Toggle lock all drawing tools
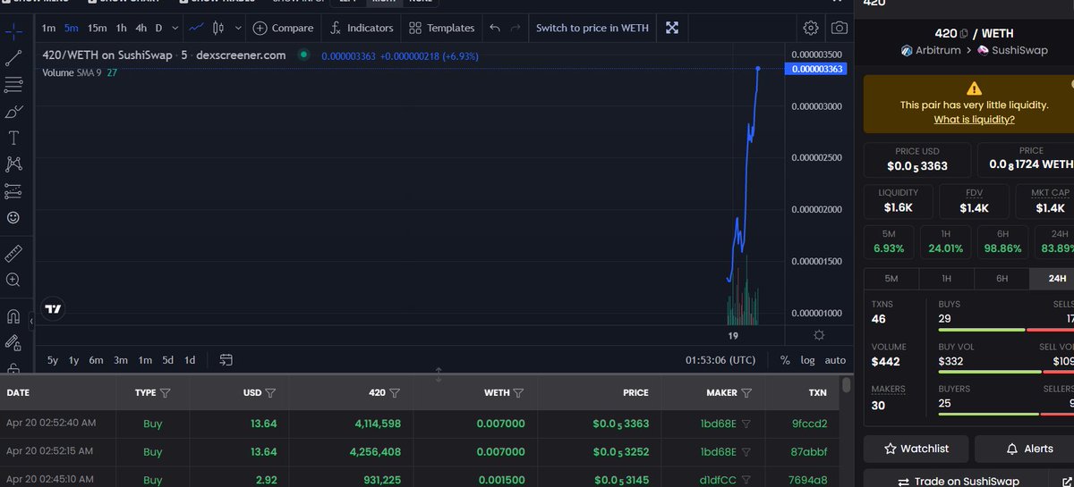 click(x=13, y=342)
